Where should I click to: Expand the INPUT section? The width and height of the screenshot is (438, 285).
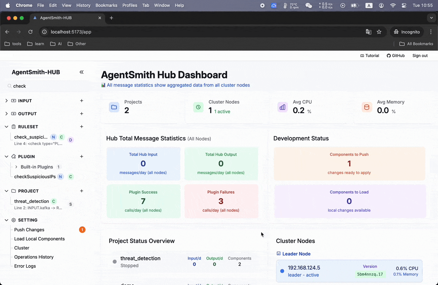point(7,101)
